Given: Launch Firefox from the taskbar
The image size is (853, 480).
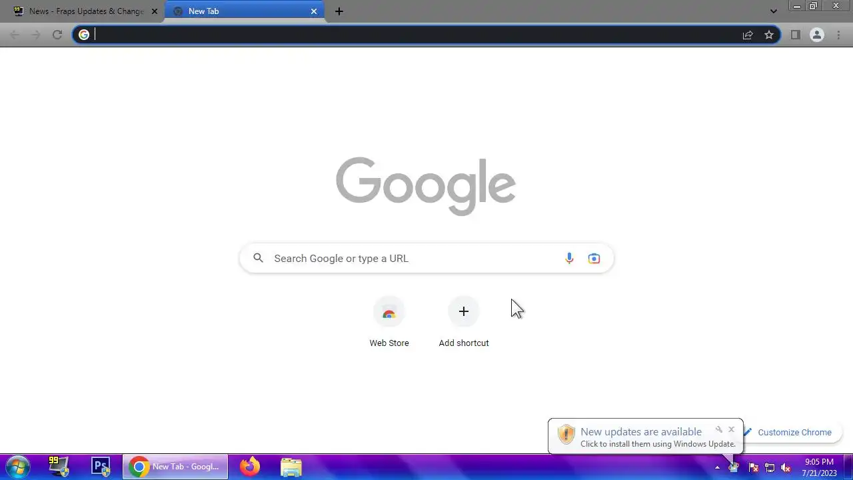Looking at the screenshot, I should 250,467.
